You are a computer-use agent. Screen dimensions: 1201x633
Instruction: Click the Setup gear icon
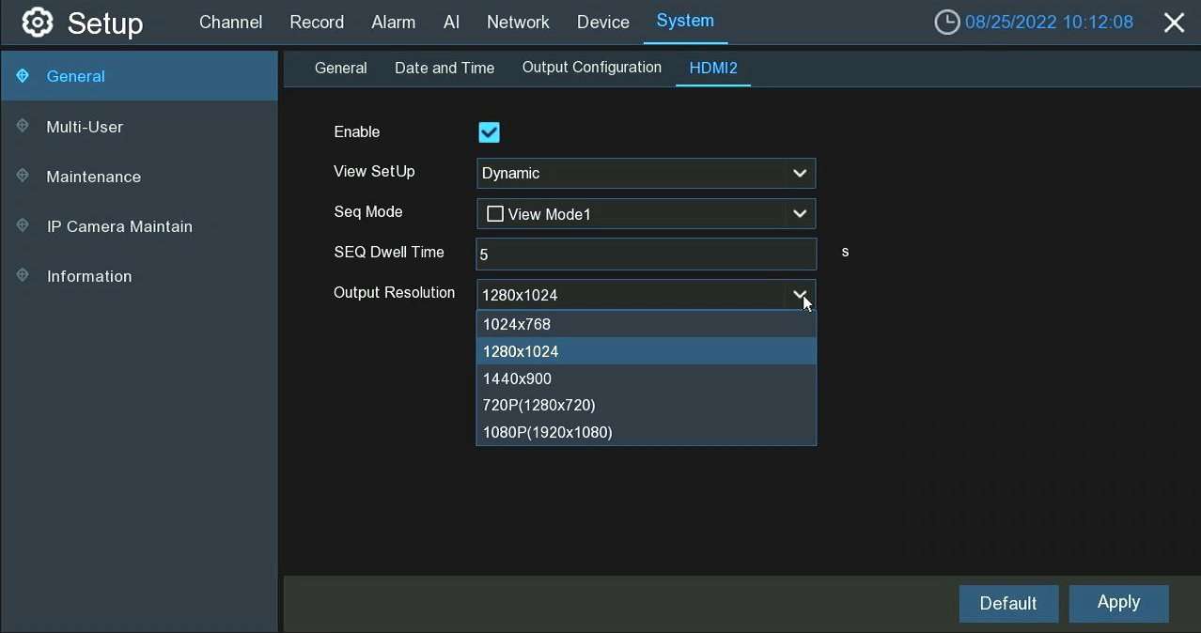pos(38,23)
